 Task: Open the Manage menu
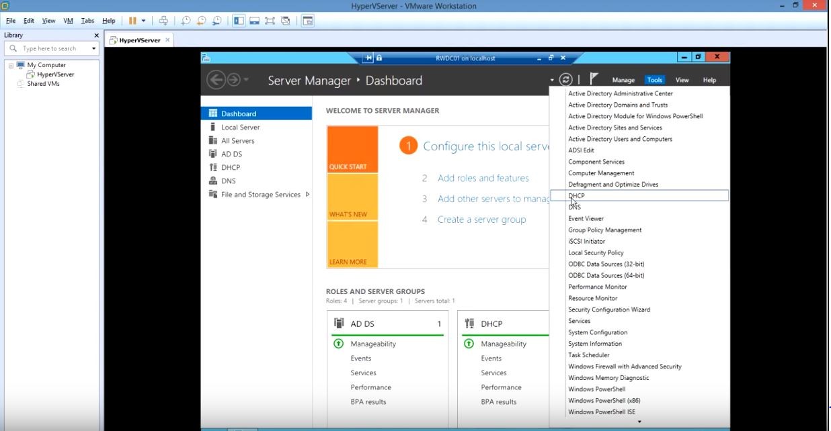pos(623,80)
